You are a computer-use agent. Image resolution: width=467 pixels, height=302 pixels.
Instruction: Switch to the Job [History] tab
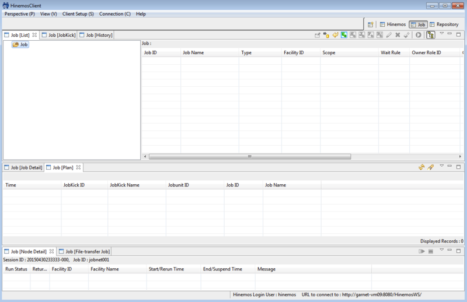96,35
